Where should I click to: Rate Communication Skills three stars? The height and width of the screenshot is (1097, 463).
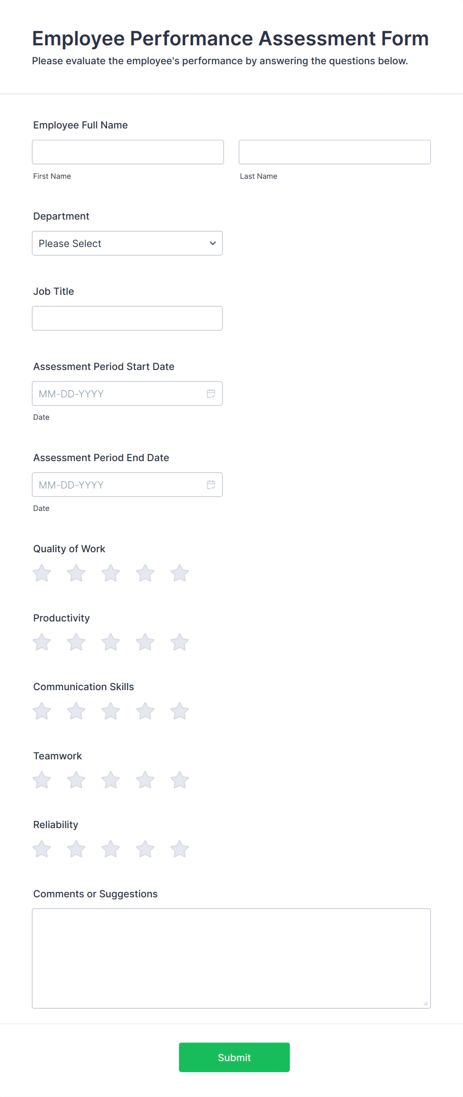click(110, 711)
